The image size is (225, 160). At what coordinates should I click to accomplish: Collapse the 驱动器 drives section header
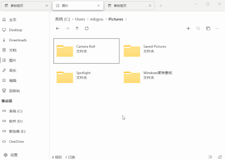click(x=7, y=101)
